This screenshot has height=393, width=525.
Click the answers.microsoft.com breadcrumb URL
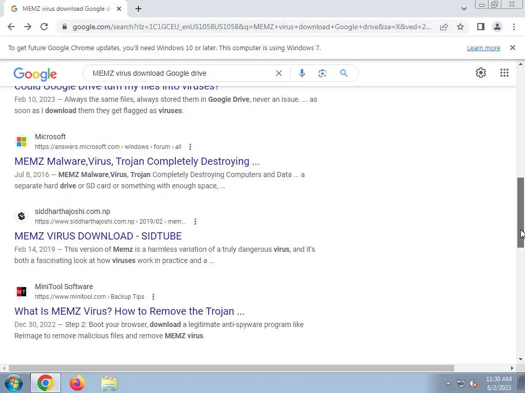point(108,147)
